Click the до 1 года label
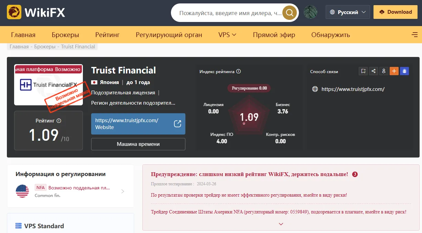 click(138, 82)
